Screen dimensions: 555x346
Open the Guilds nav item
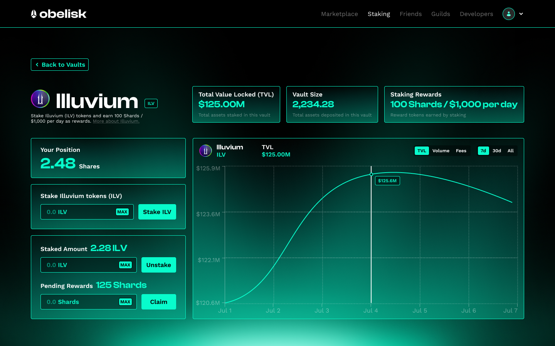(441, 14)
